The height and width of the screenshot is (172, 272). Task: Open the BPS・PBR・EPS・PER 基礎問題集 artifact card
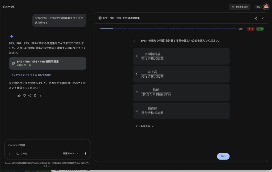tap(48, 63)
